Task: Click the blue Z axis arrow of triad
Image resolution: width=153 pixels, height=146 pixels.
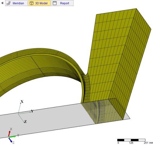Action: coord(10,140)
